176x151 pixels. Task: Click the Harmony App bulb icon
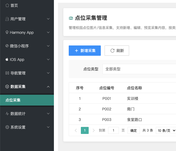[x=7, y=32]
